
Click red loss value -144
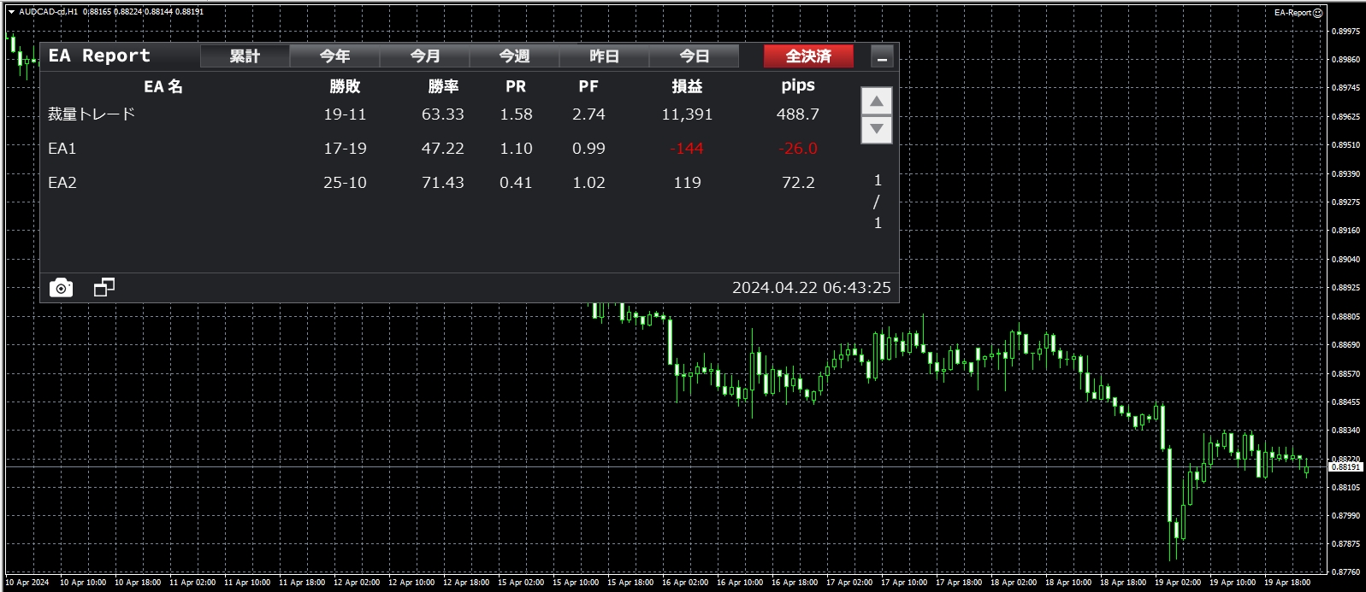point(687,149)
